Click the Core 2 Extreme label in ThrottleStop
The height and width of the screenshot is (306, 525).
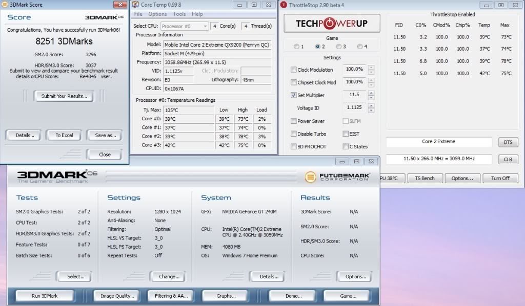point(439,142)
